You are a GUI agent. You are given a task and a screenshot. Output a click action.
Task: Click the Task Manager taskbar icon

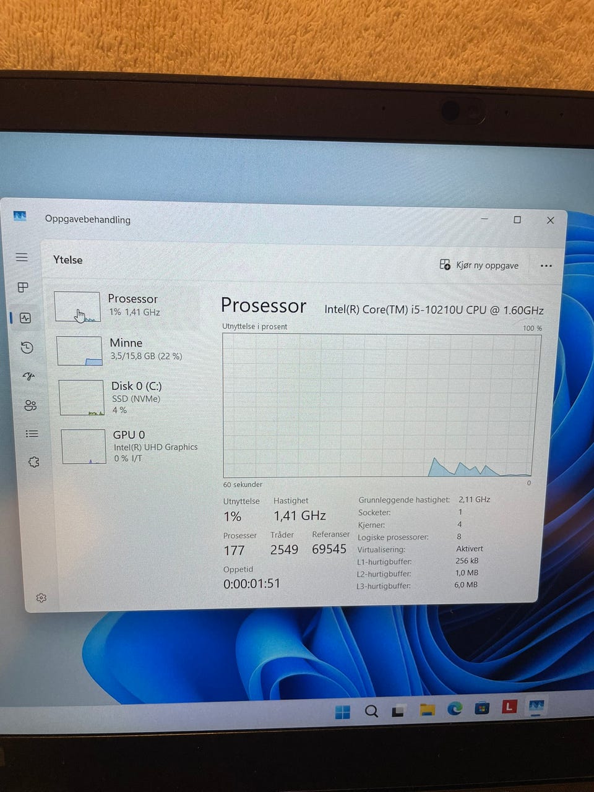coord(536,705)
